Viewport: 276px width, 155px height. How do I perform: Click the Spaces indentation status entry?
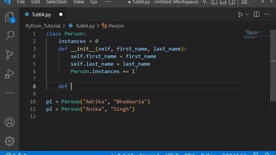tap(149, 154)
